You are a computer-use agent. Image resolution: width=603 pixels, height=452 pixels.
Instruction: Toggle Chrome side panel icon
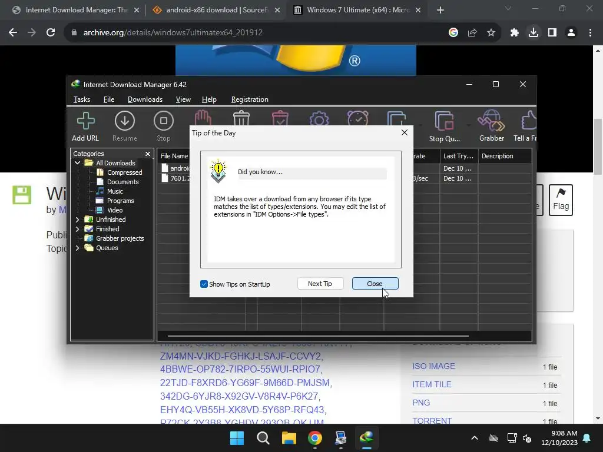552,33
